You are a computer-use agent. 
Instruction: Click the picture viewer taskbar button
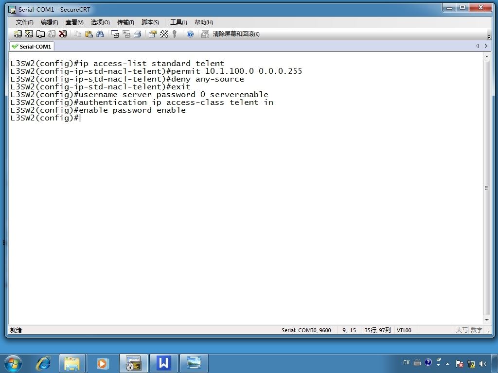(x=194, y=363)
